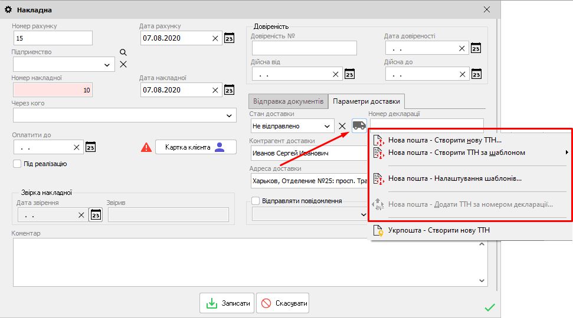The height and width of the screenshot is (318, 573).
Task: Open calendar for Дата рахунку field
Action: pyautogui.click(x=230, y=38)
